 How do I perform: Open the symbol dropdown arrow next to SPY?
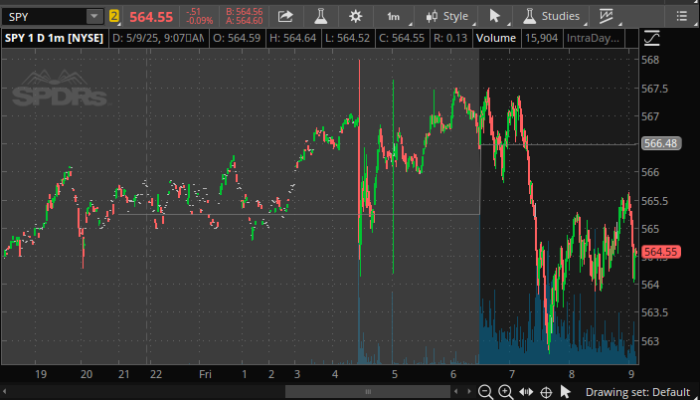coord(94,17)
